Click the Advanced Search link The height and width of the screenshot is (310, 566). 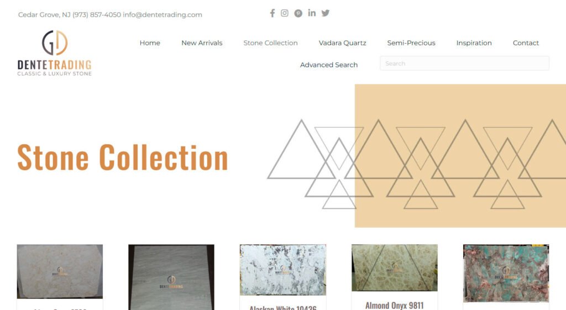pos(329,65)
